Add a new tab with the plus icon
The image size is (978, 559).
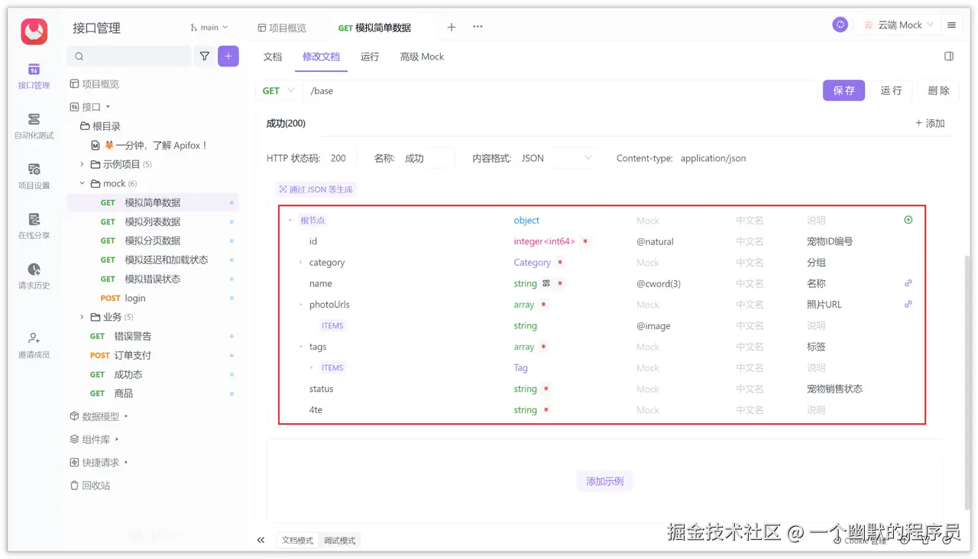tap(452, 27)
